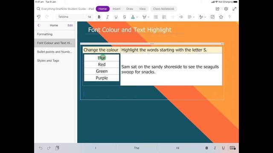Open the Bullet points and Numb... page

click(x=55, y=52)
